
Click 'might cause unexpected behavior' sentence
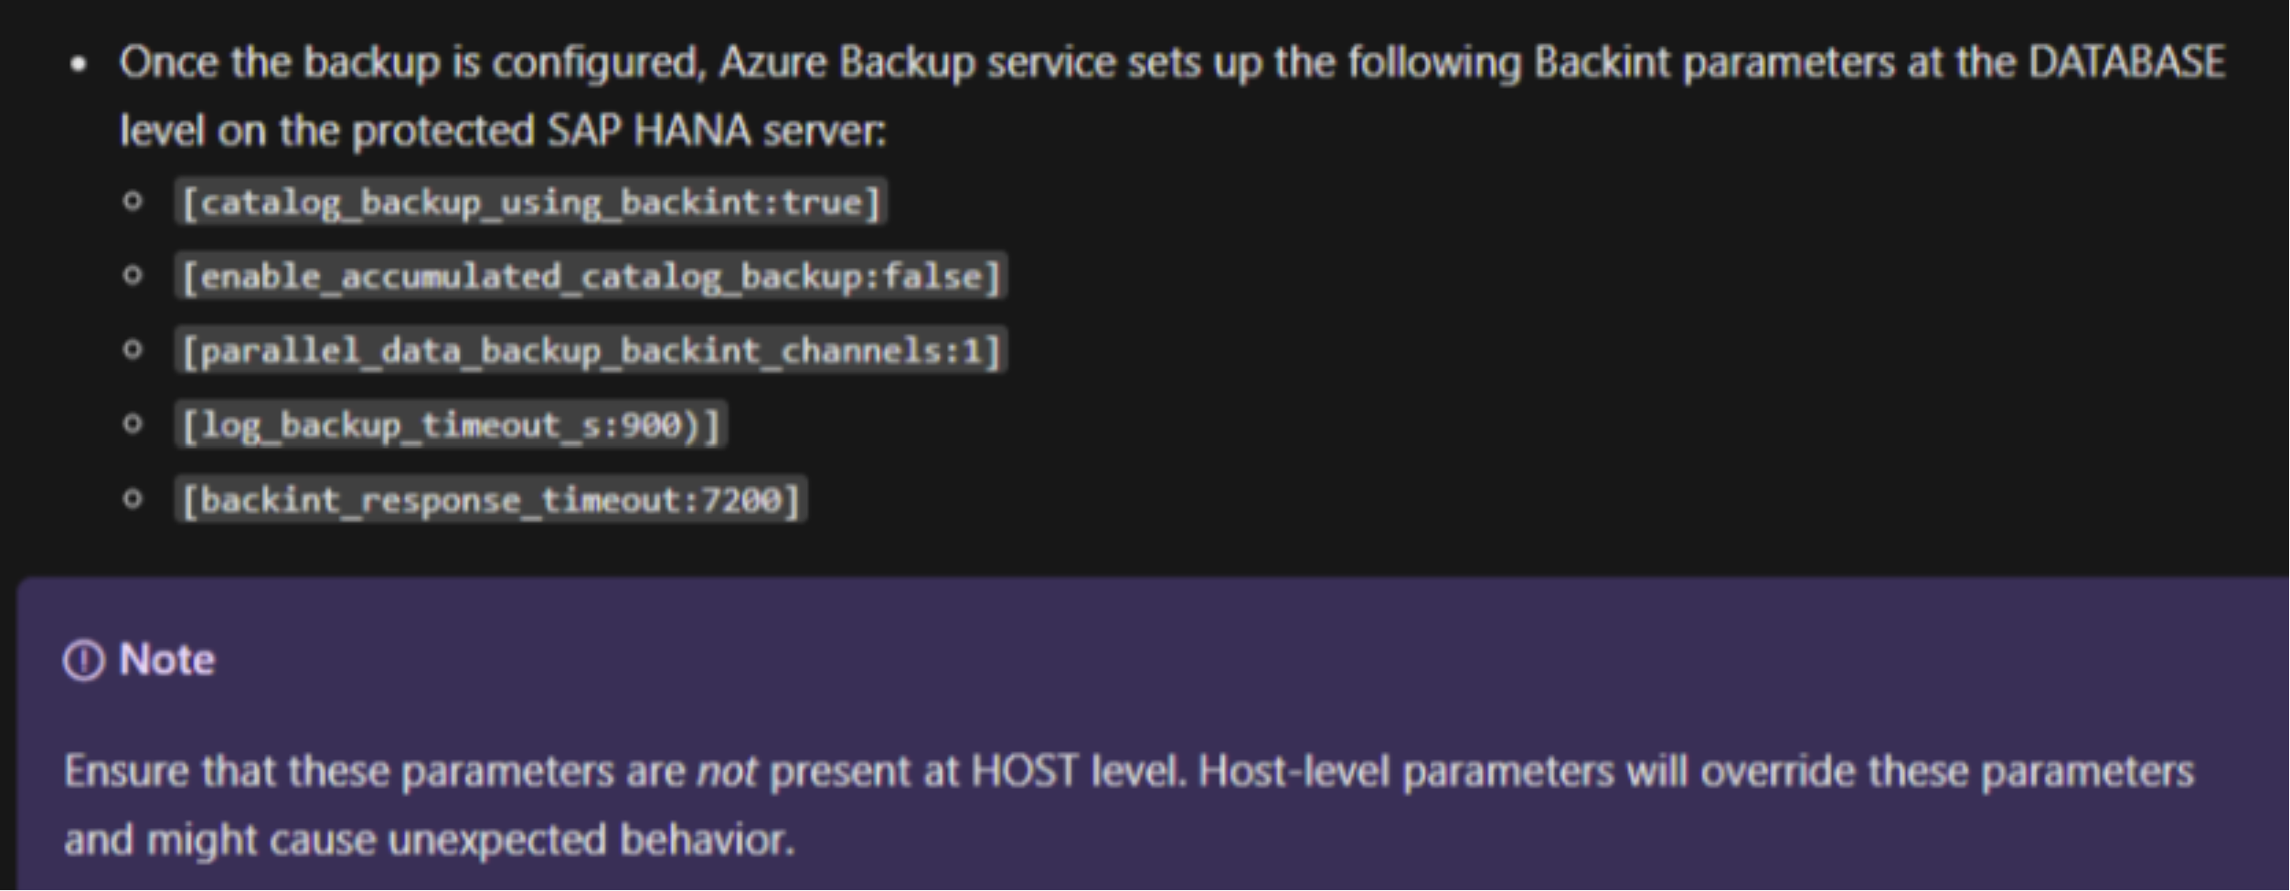coord(470,840)
